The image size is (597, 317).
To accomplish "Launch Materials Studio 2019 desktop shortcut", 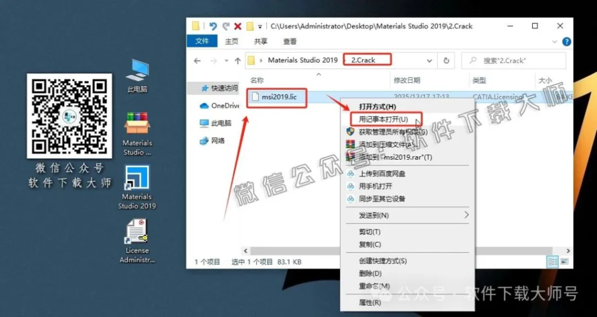I will (x=137, y=187).
